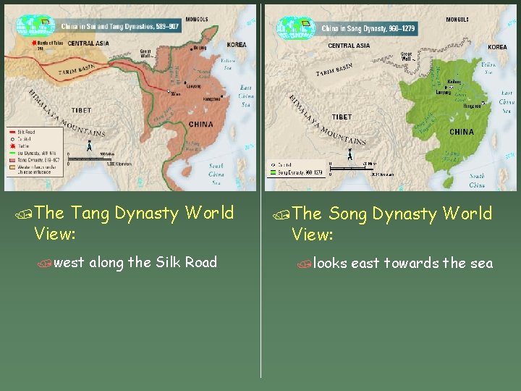Select the "looks east towards the sea" bullet text
This screenshot has height=391, width=521.
(403, 264)
